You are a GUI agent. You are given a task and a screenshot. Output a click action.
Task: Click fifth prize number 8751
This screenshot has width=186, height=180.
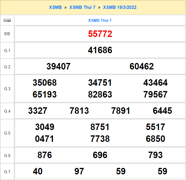[100, 127]
